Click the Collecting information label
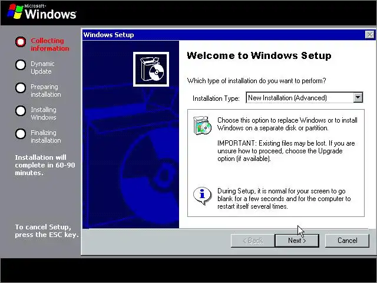 click(49, 45)
